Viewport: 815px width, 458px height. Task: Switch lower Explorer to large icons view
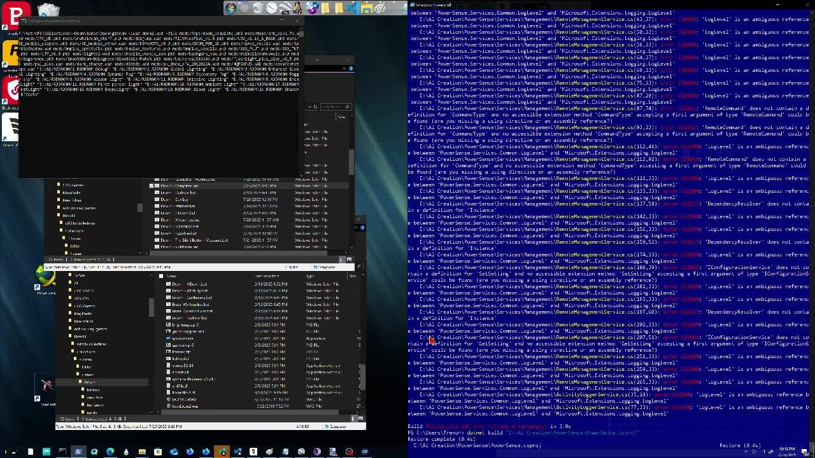(360, 418)
